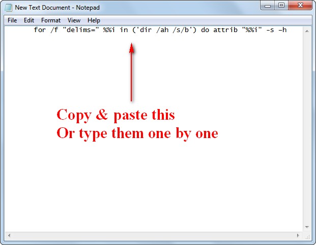Click the window resize grip corner

point(307,237)
